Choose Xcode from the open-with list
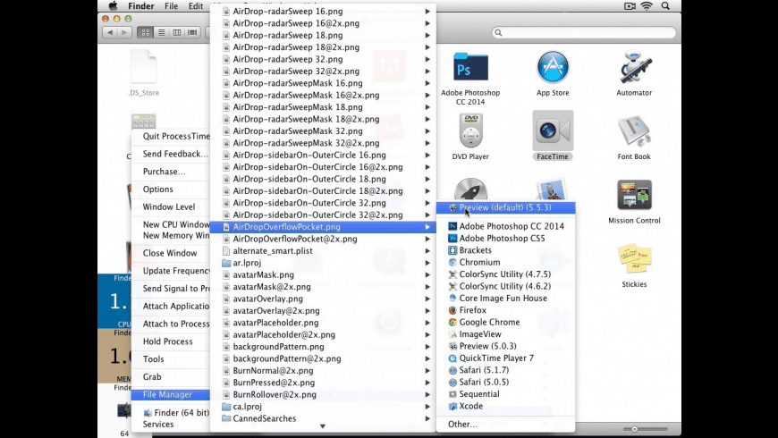The image size is (778, 438). click(x=505, y=406)
